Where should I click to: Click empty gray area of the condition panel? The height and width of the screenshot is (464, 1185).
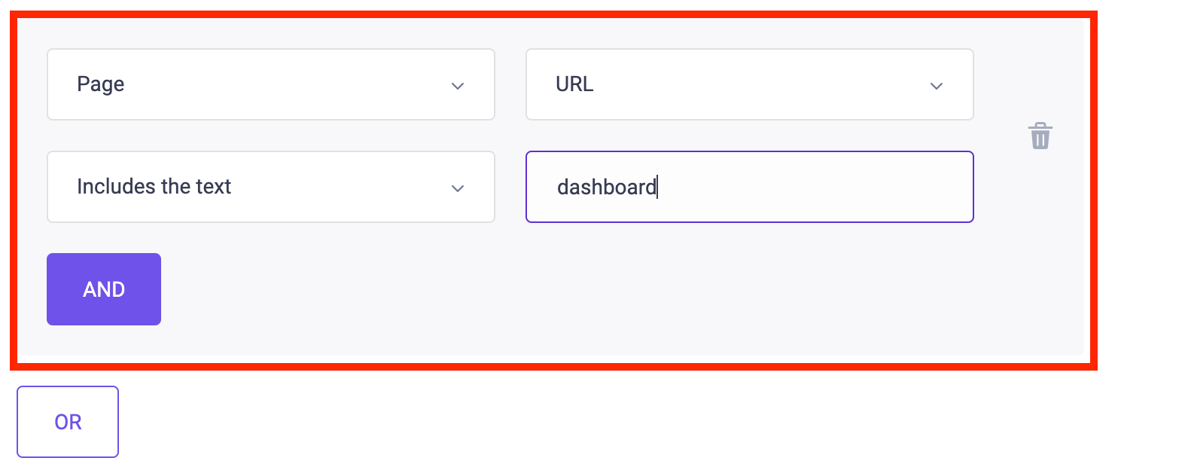pyautogui.click(x=602, y=294)
